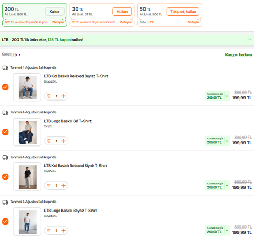The height and width of the screenshot is (237, 254).
Task: Open Detaylar for the 50 TL LTB coupon
Action: 194,22
